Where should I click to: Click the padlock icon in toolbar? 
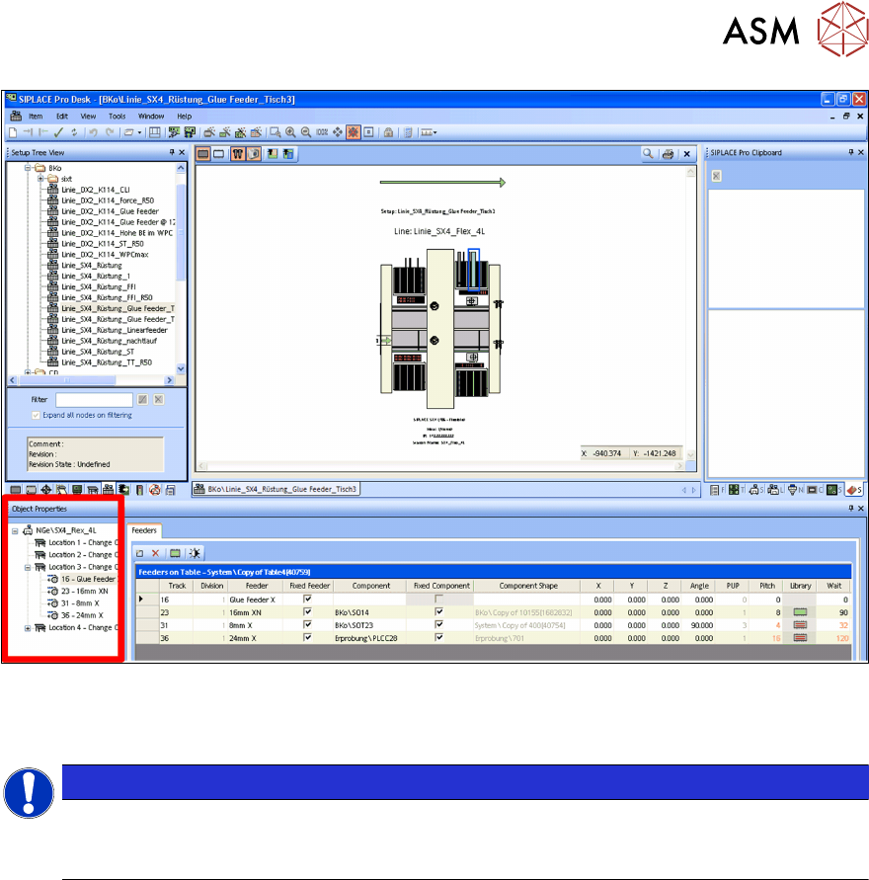(388, 132)
